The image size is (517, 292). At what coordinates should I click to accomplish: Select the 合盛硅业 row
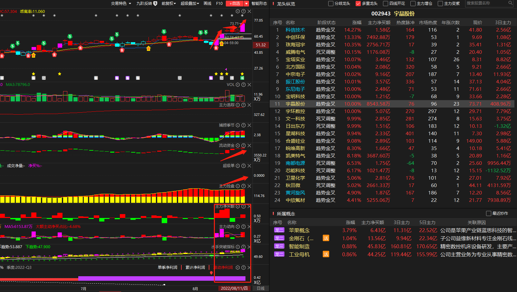click(392, 141)
